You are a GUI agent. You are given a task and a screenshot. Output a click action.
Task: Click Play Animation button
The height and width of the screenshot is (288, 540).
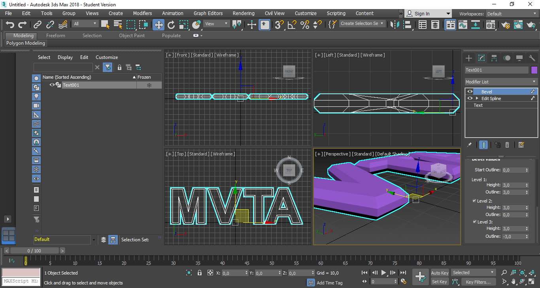383,273
